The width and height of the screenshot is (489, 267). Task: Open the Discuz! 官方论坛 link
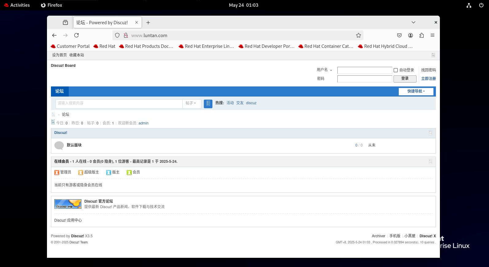tap(99, 201)
